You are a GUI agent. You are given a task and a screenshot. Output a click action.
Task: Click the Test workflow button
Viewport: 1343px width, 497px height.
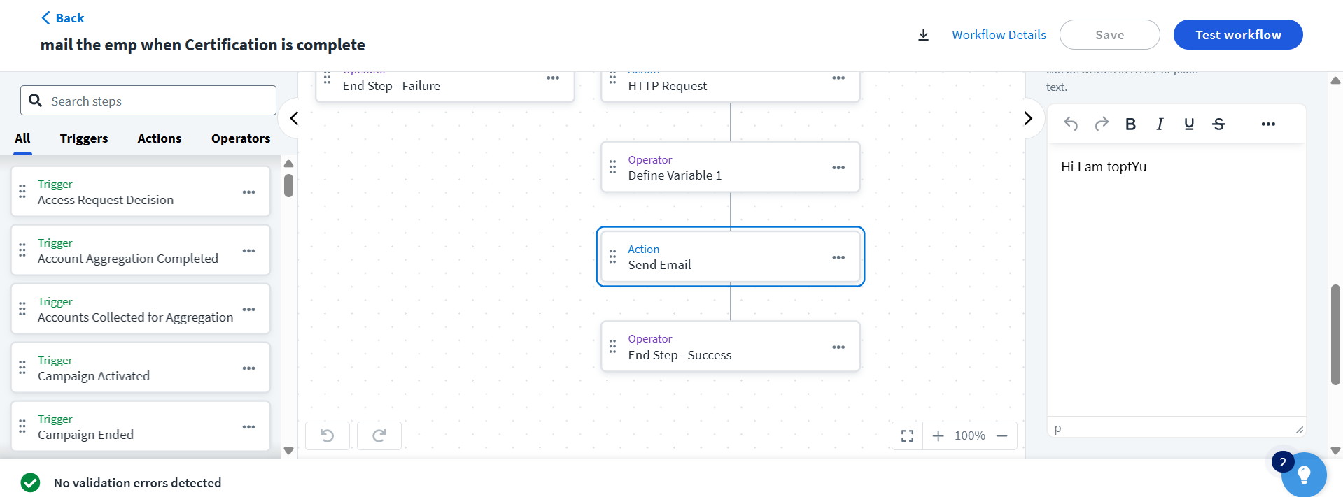coord(1237,35)
